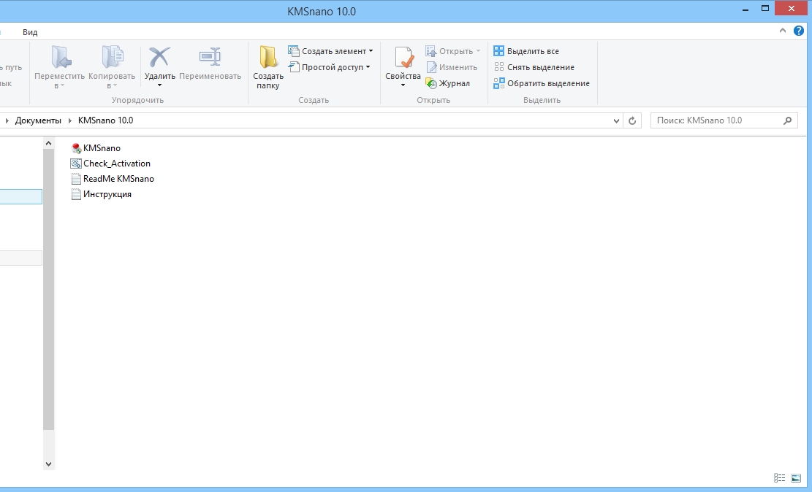Click the ReadMe KMSnano document icon

tap(76, 179)
